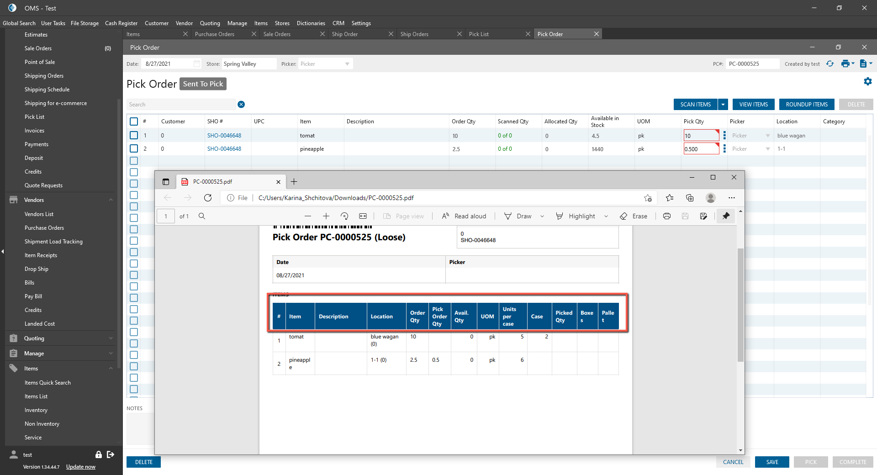This screenshot has height=475, width=877.
Task: Click the refresh icon next to Created by test
Action: coord(829,64)
